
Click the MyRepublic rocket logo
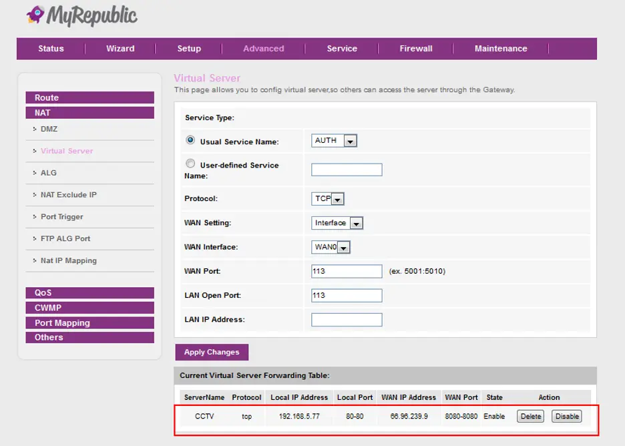(x=35, y=15)
